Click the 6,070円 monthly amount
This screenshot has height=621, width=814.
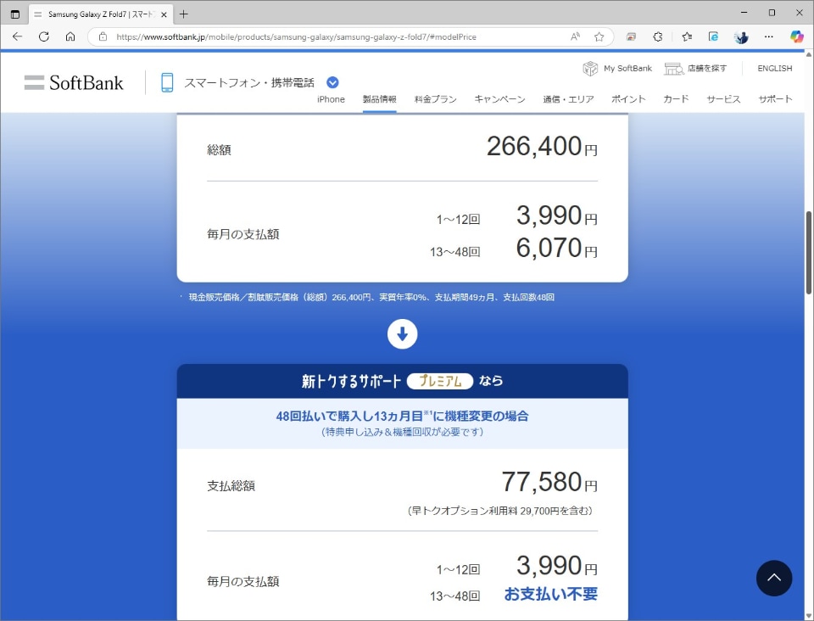tap(556, 249)
